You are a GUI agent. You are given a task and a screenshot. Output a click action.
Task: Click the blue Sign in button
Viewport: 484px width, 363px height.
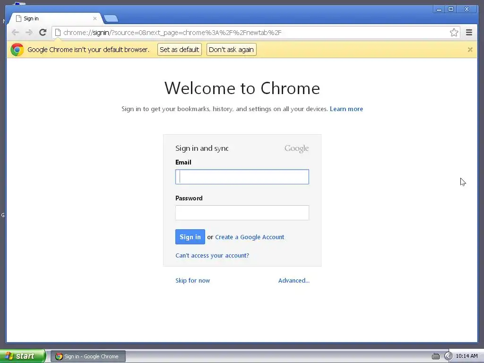[x=190, y=237]
